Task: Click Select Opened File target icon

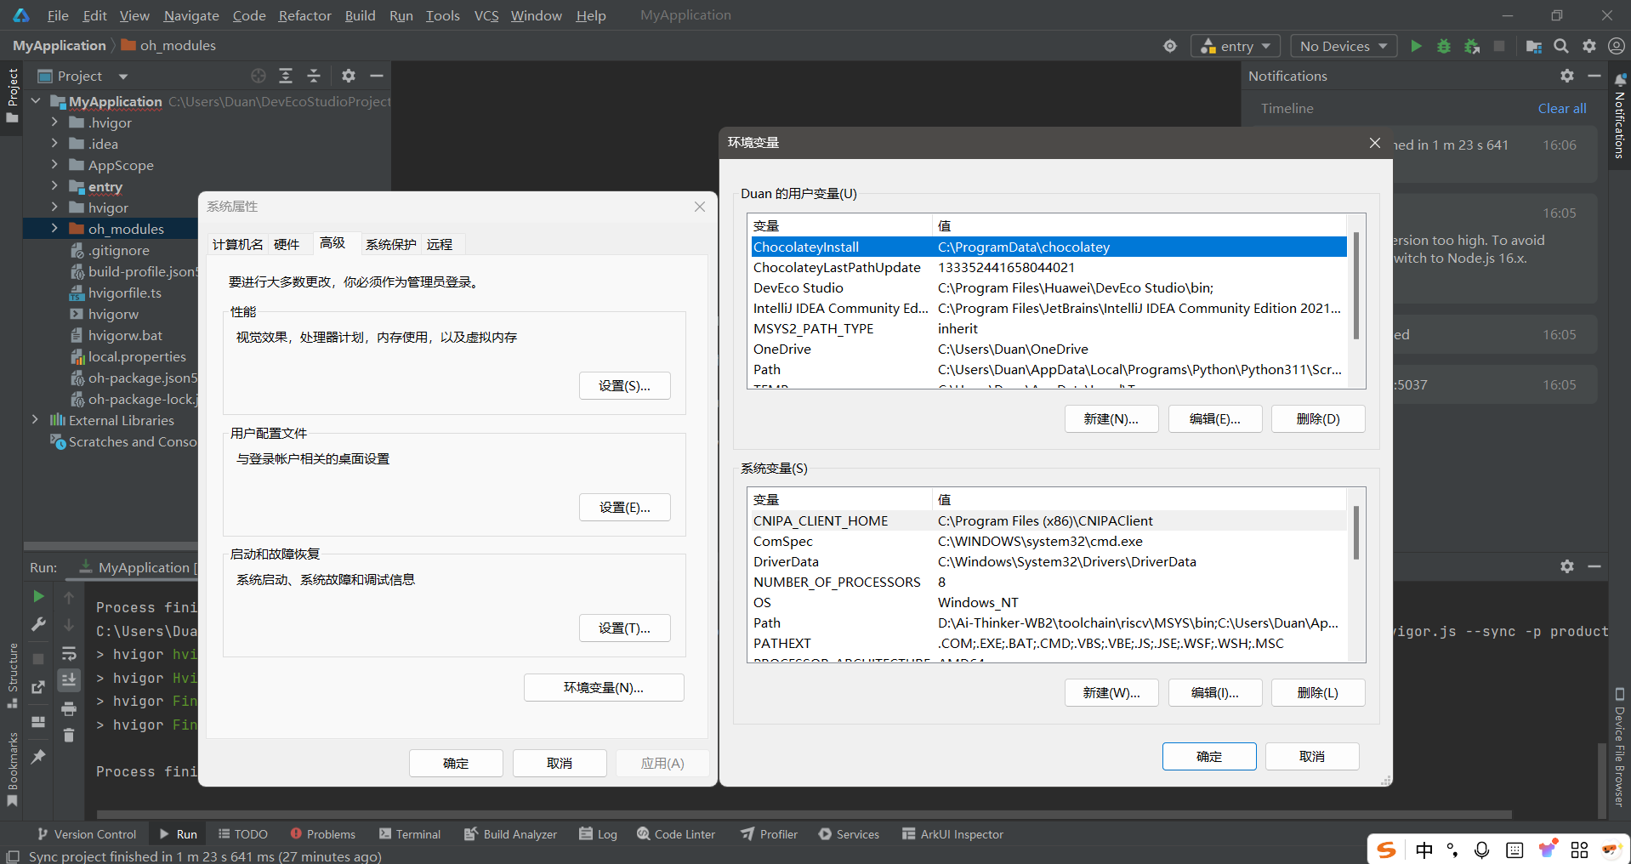Action: coord(259,76)
